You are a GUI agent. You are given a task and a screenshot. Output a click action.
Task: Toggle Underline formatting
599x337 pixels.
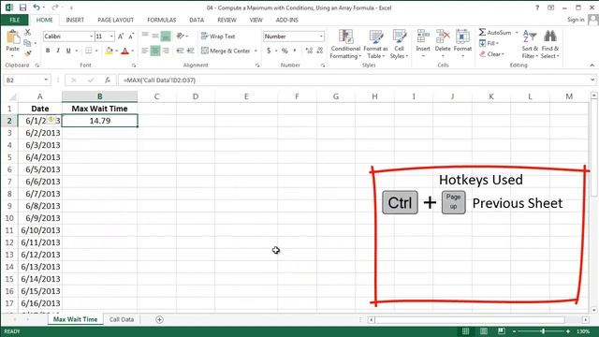68,51
